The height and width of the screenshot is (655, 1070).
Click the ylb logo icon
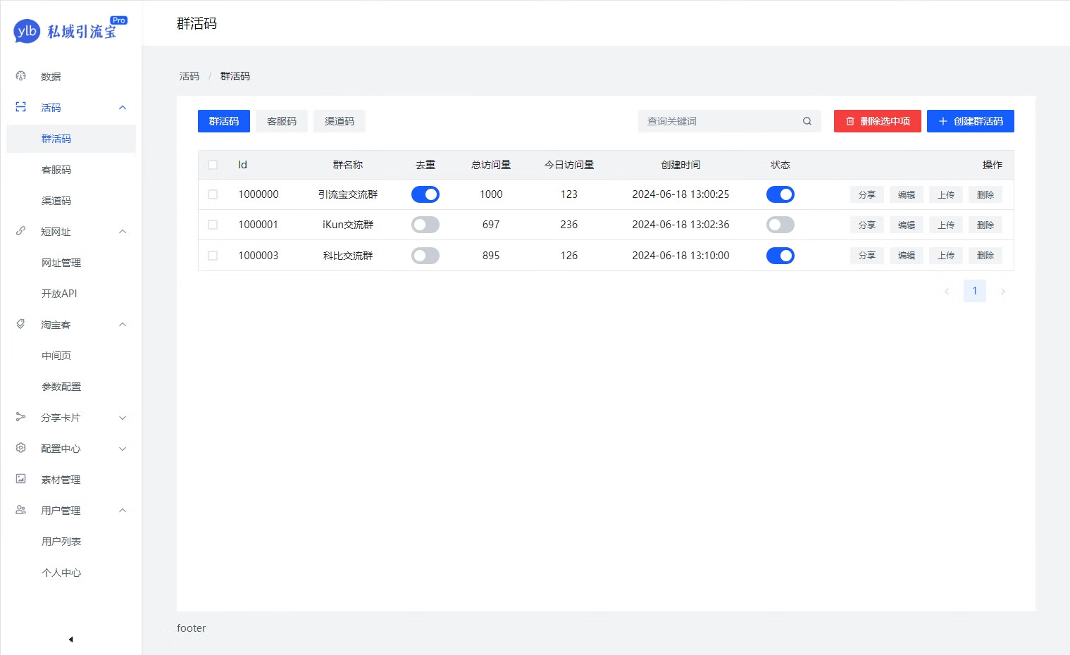(27, 31)
